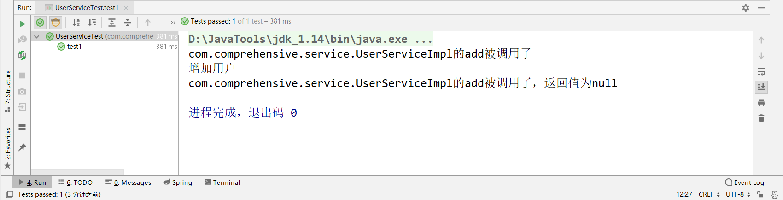Toggle show passed tests filter
Image resolution: width=783 pixels, height=200 pixels.
point(40,22)
